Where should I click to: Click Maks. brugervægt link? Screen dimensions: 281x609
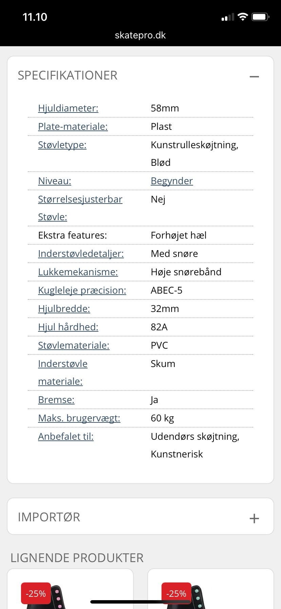(79, 418)
